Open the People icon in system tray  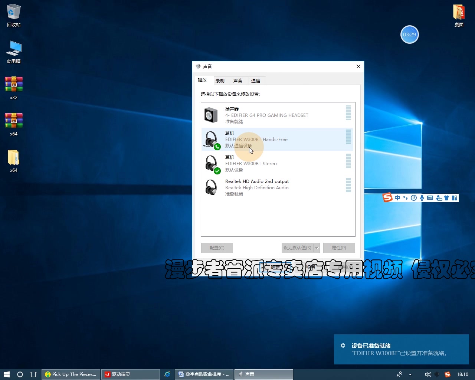[x=399, y=374]
